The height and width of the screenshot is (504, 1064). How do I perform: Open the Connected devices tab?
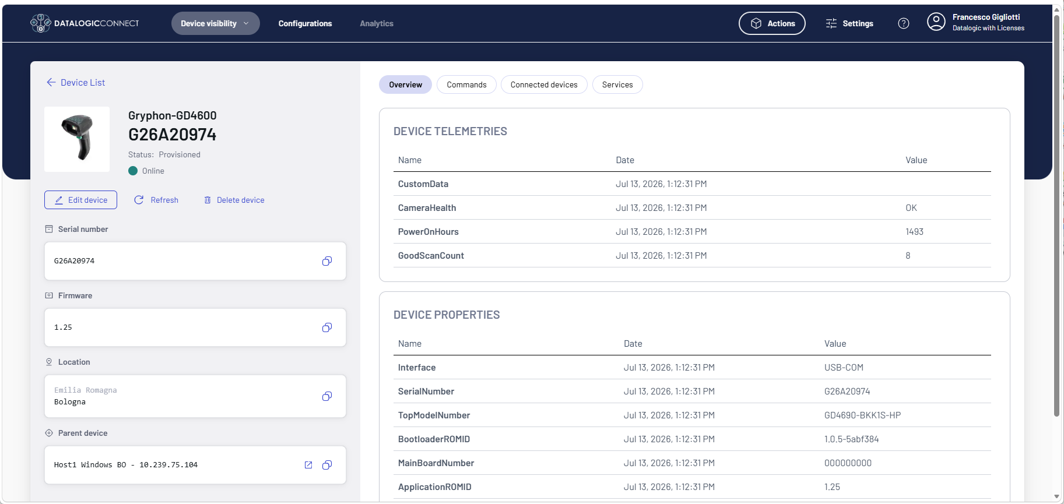pos(544,84)
